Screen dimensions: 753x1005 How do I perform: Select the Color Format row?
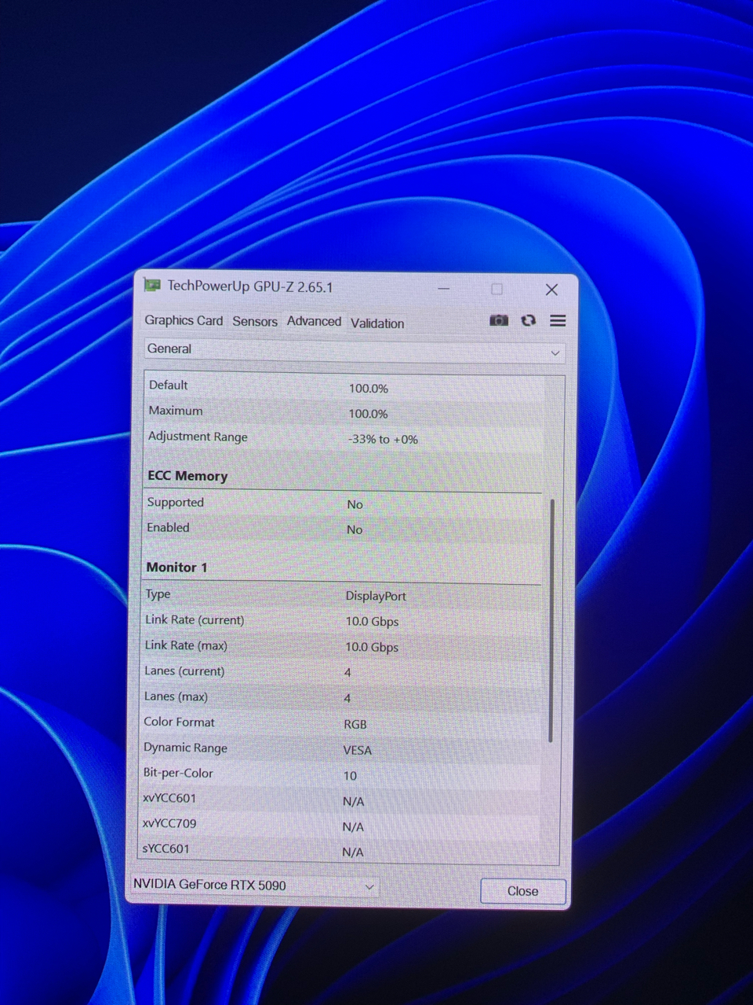pos(341,723)
